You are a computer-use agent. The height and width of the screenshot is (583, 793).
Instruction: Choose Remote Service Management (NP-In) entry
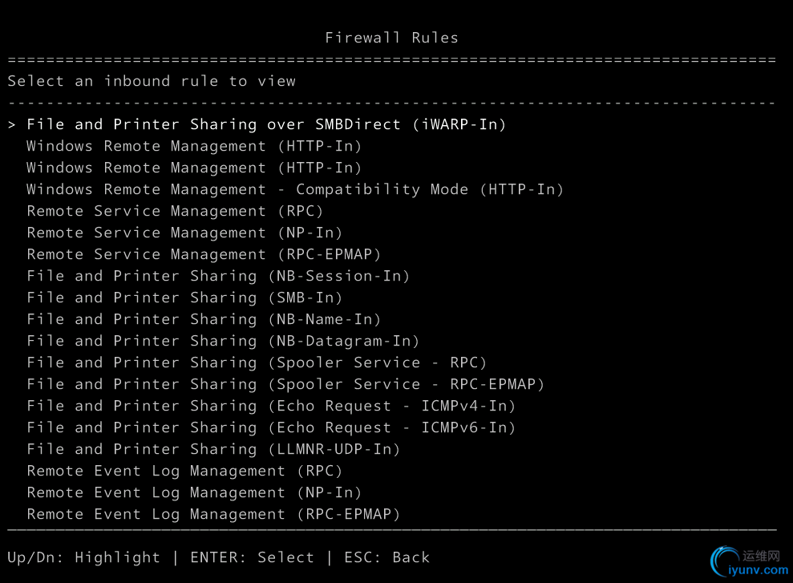[x=184, y=233]
